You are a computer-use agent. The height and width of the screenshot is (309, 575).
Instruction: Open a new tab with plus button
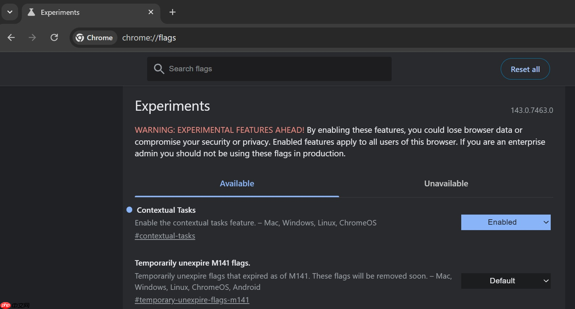tap(172, 12)
